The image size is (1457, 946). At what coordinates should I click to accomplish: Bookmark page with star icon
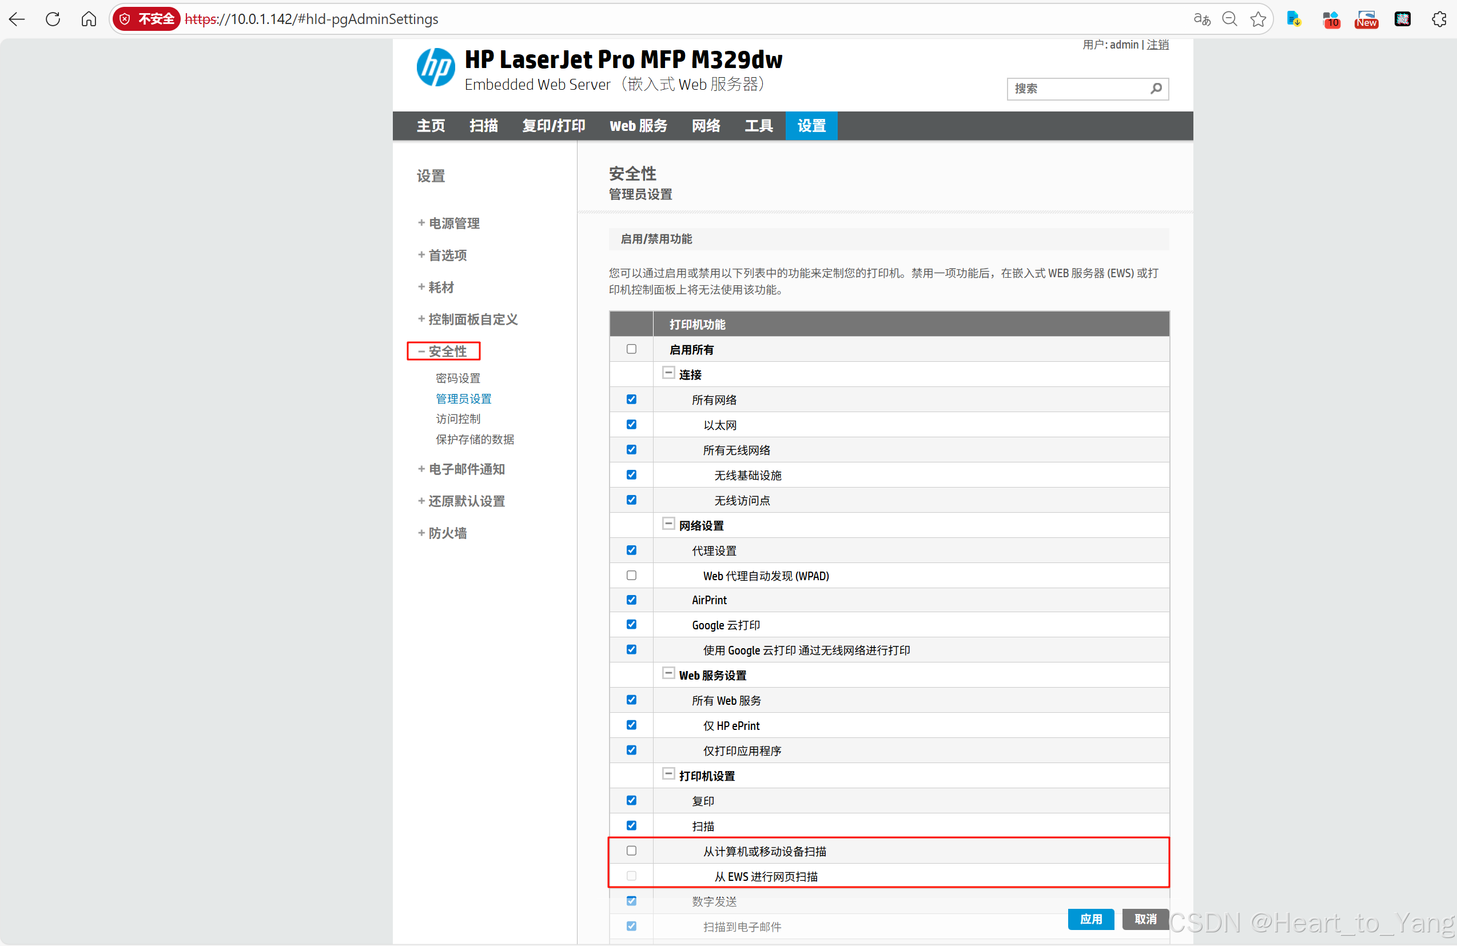pos(1258,19)
